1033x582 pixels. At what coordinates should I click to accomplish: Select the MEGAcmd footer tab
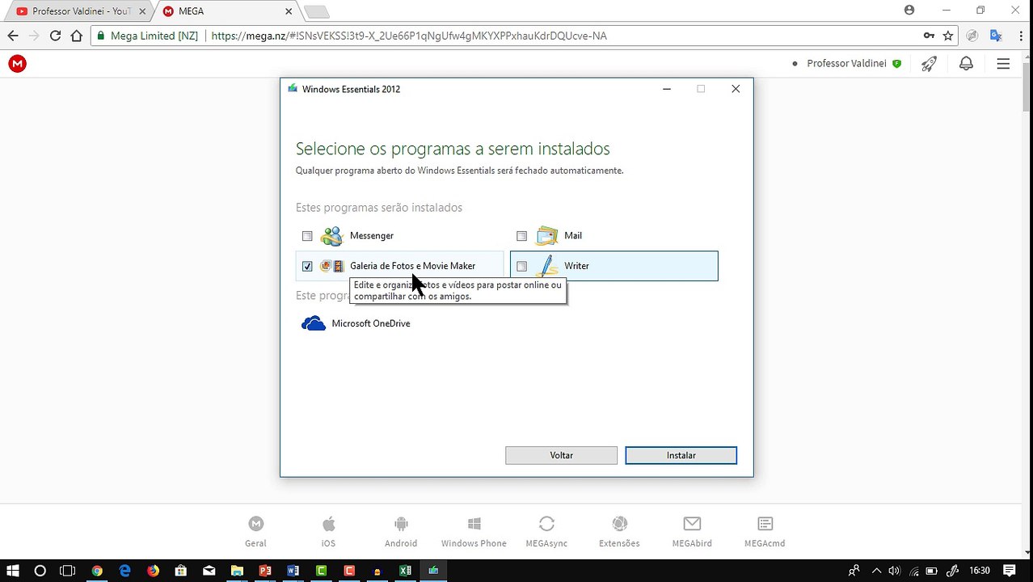pos(765,532)
